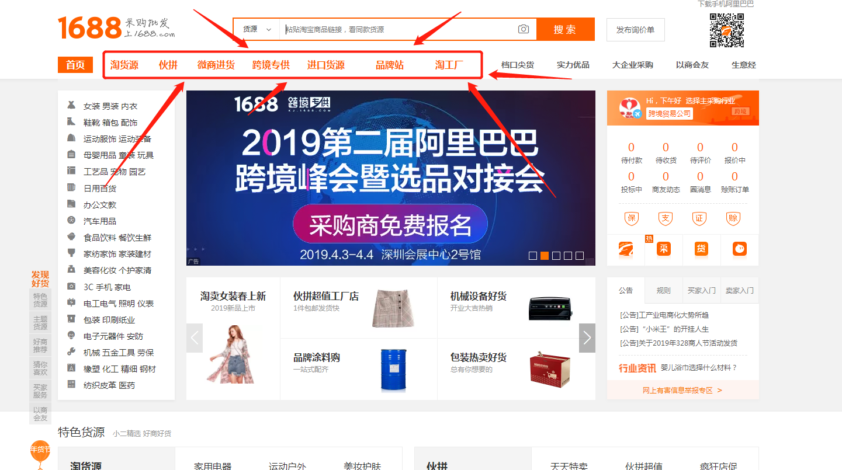842x470 pixels.
Task: Select the second banner carousel indicator
Action: (544, 256)
